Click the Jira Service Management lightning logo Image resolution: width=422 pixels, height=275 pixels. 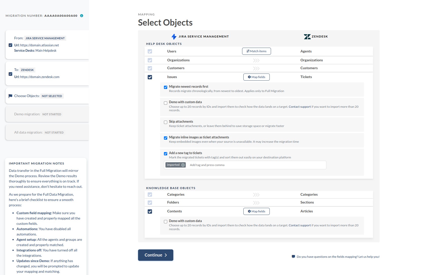tap(174, 36)
